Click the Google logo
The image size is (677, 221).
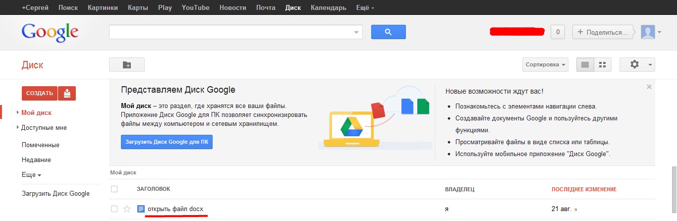(50, 33)
